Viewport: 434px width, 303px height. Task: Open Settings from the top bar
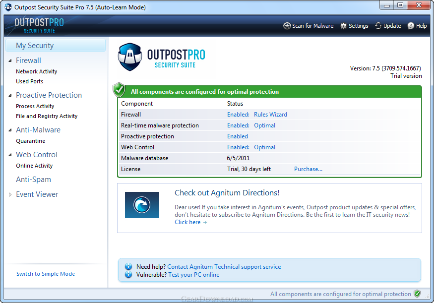[x=359, y=26]
